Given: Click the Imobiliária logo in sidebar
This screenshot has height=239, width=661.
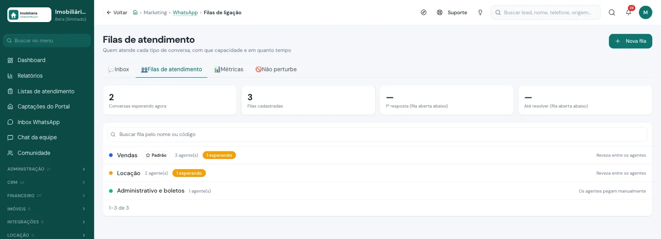Looking at the screenshot, I should point(29,15).
